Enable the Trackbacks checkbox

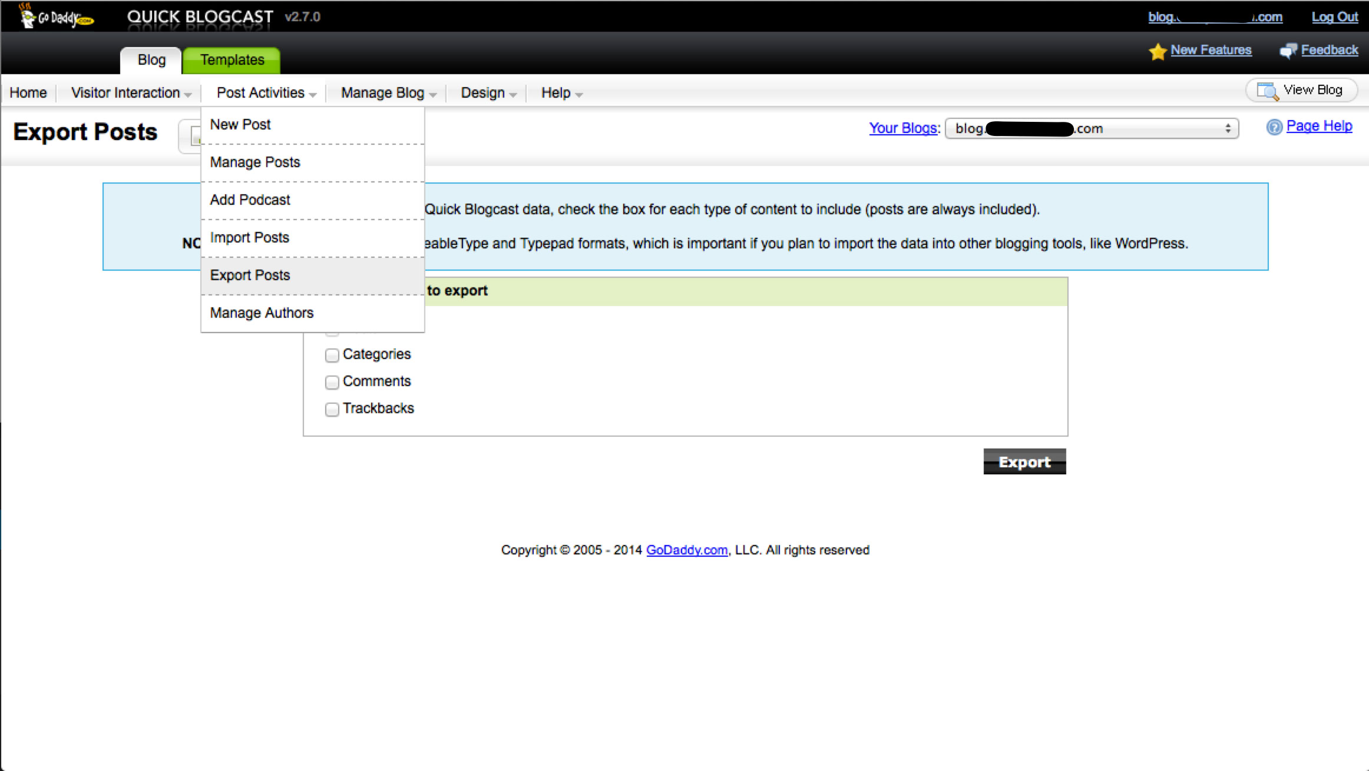(x=332, y=409)
